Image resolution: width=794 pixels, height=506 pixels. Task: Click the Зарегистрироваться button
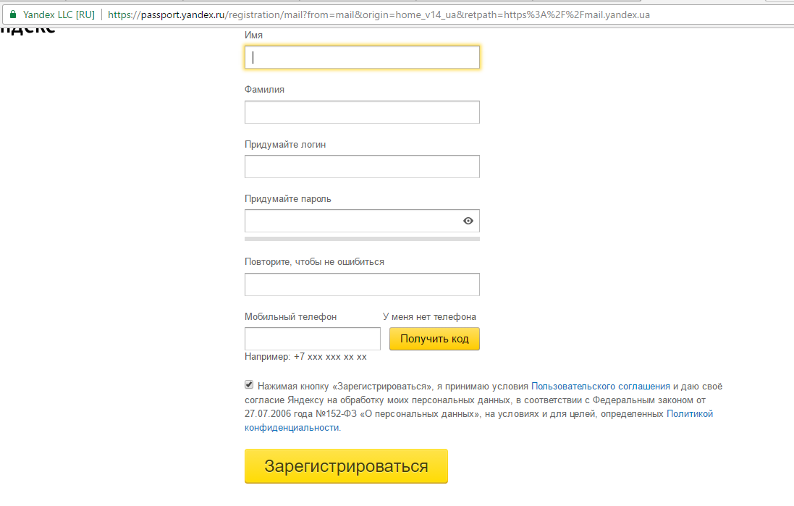pyautogui.click(x=346, y=466)
